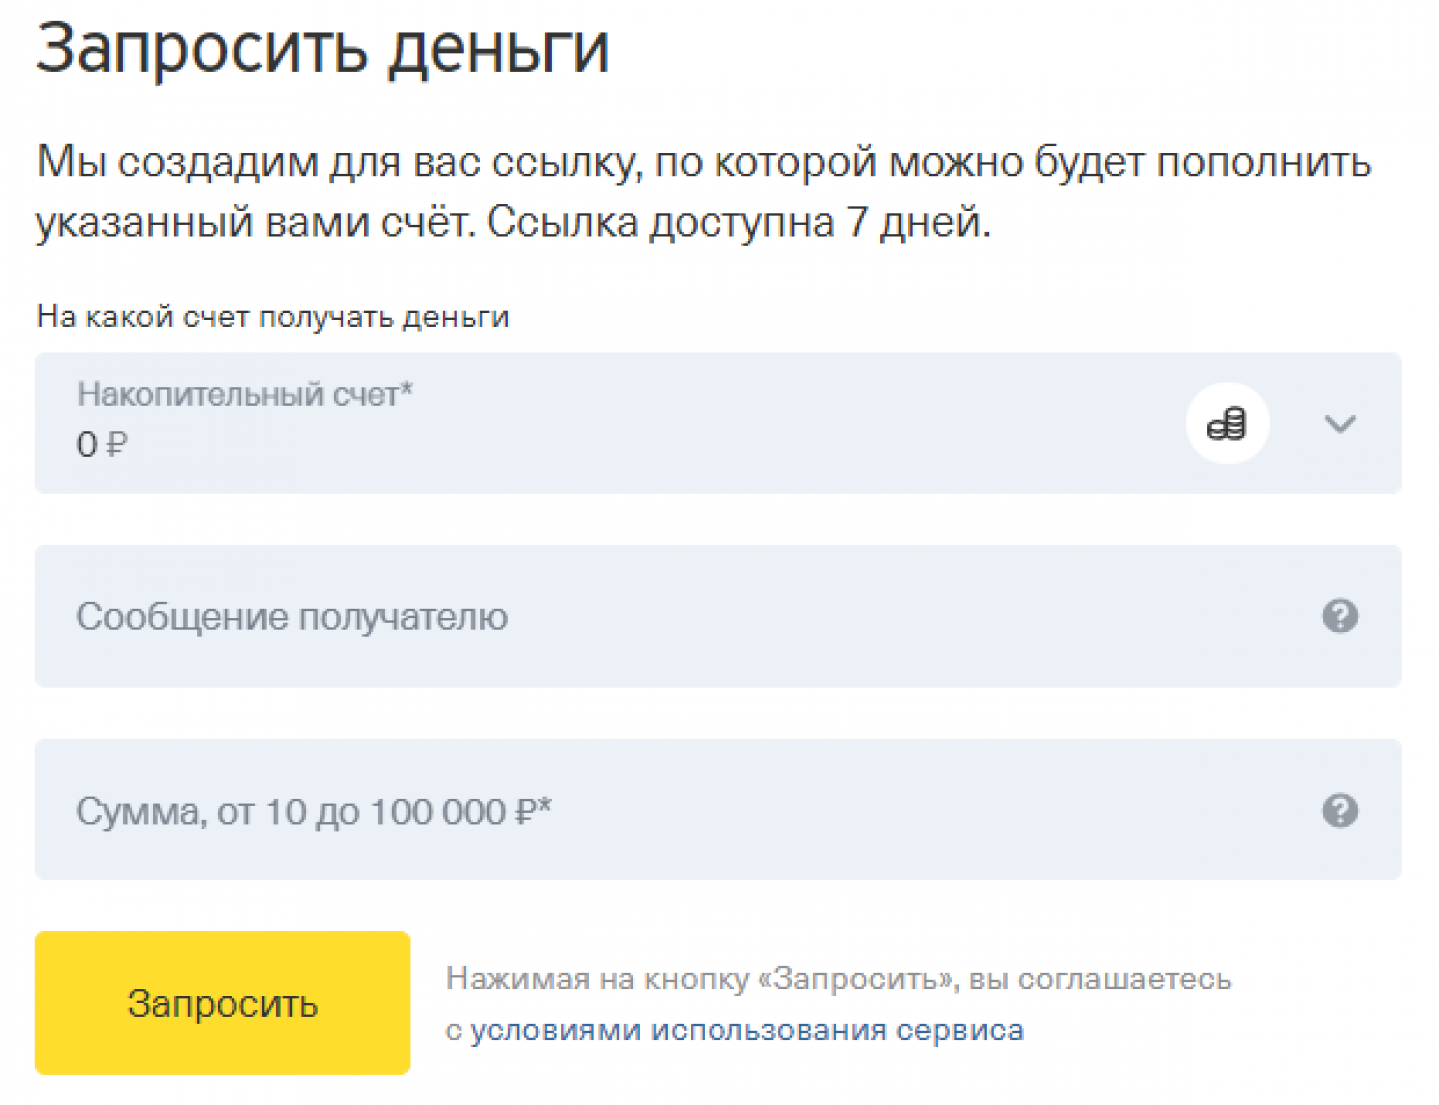
Task: Click the question mark beside the sum field
Action: click(1339, 810)
